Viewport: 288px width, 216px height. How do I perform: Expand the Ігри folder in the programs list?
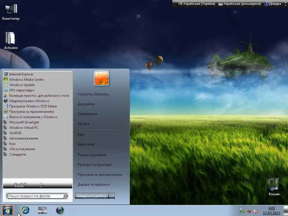[10, 144]
